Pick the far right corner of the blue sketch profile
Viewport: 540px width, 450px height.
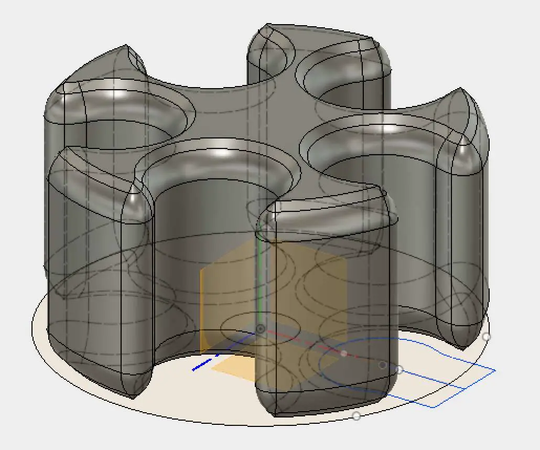pos(495,371)
